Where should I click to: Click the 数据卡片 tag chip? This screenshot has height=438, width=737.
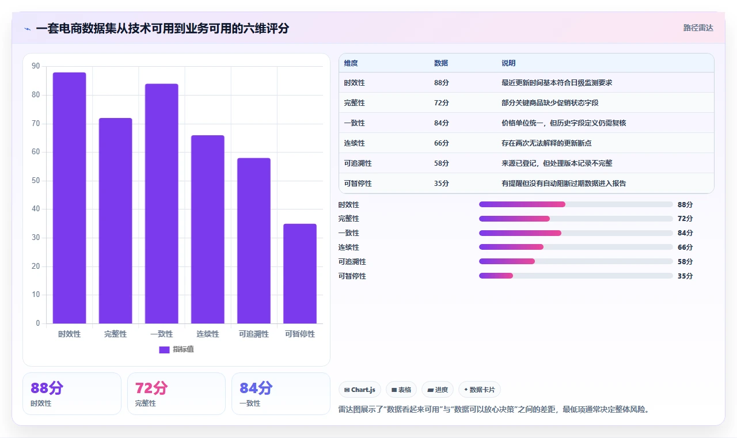point(480,390)
